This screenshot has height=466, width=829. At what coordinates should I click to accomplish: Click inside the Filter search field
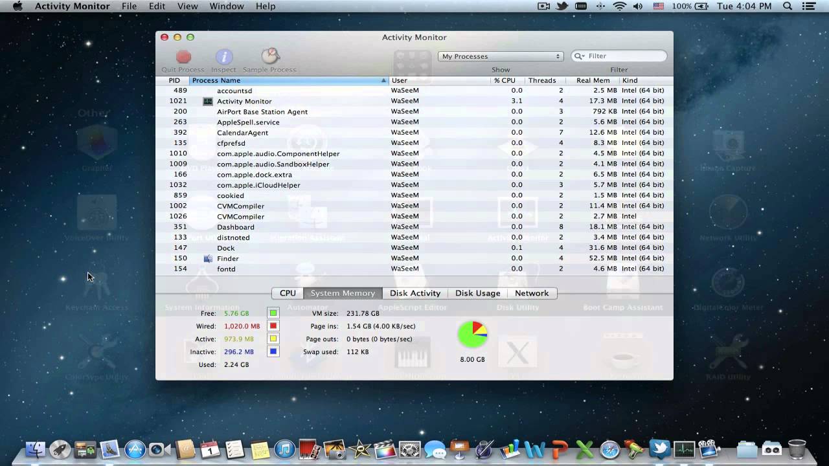point(619,56)
